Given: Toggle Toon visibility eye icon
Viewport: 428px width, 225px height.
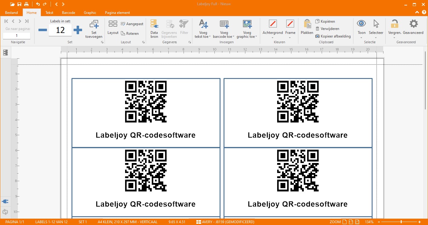Looking at the screenshot, I should pos(361,24).
